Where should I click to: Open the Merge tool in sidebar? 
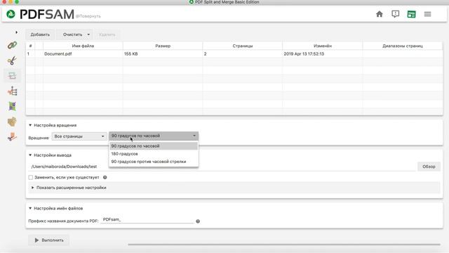pyautogui.click(x=12, y=45)
